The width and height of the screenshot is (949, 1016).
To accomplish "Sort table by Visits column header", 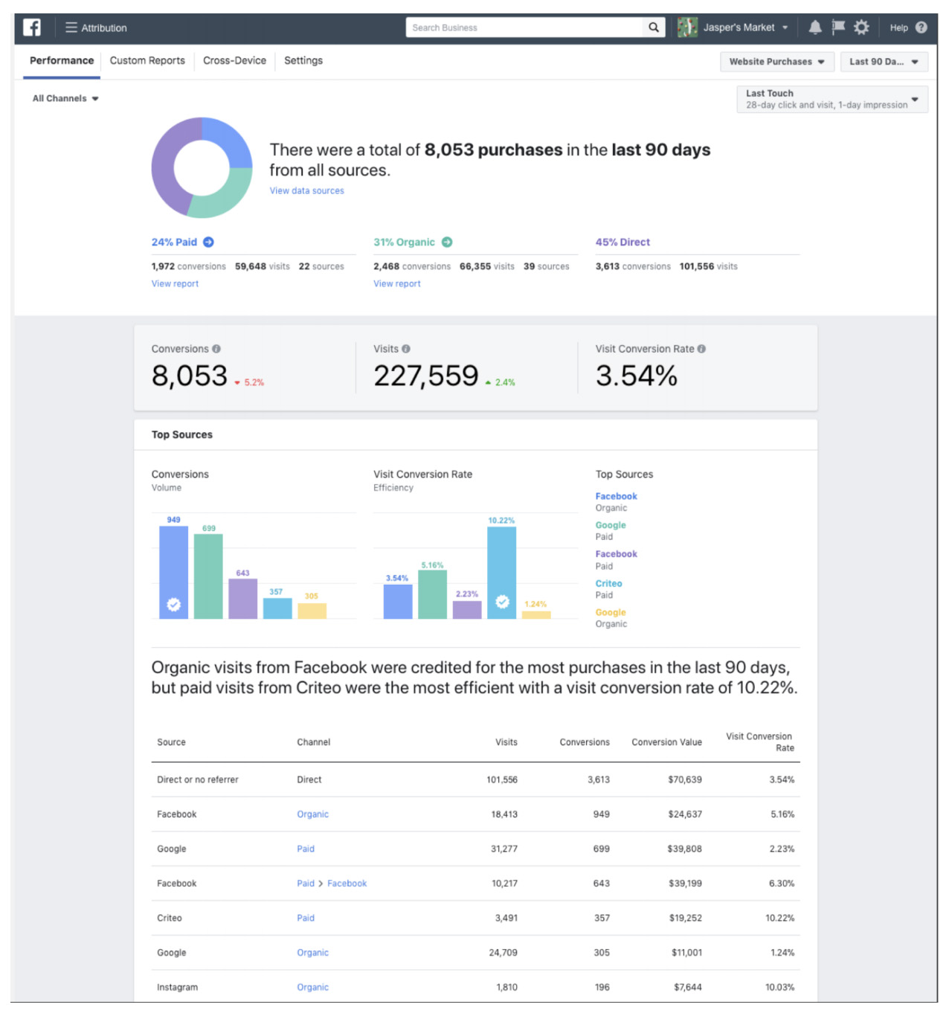I will 506,742.
